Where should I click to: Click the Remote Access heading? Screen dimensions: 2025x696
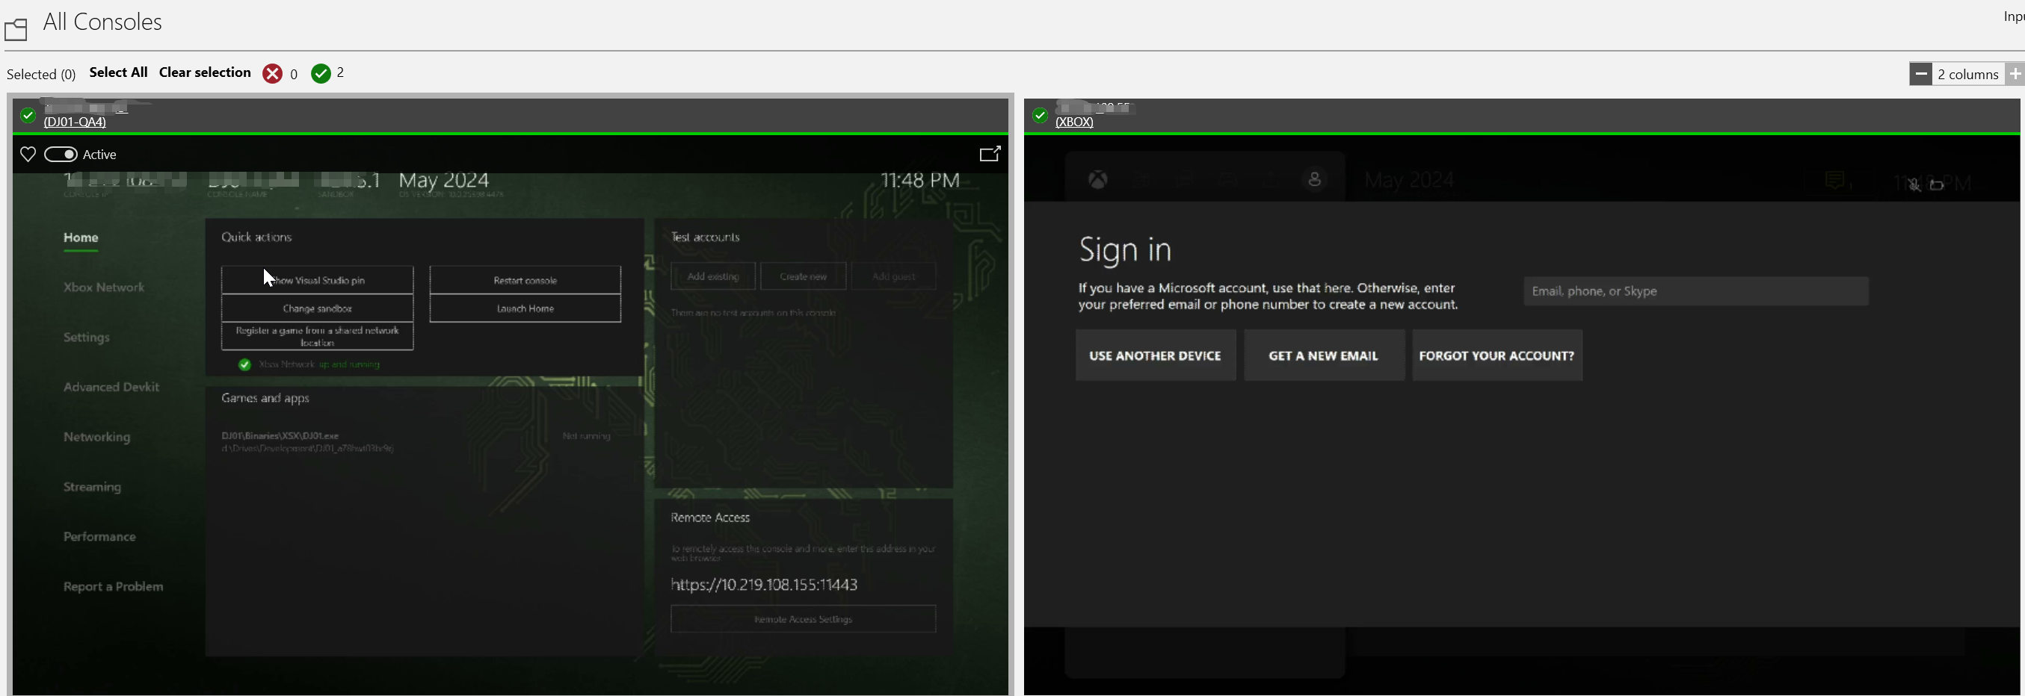710,518
